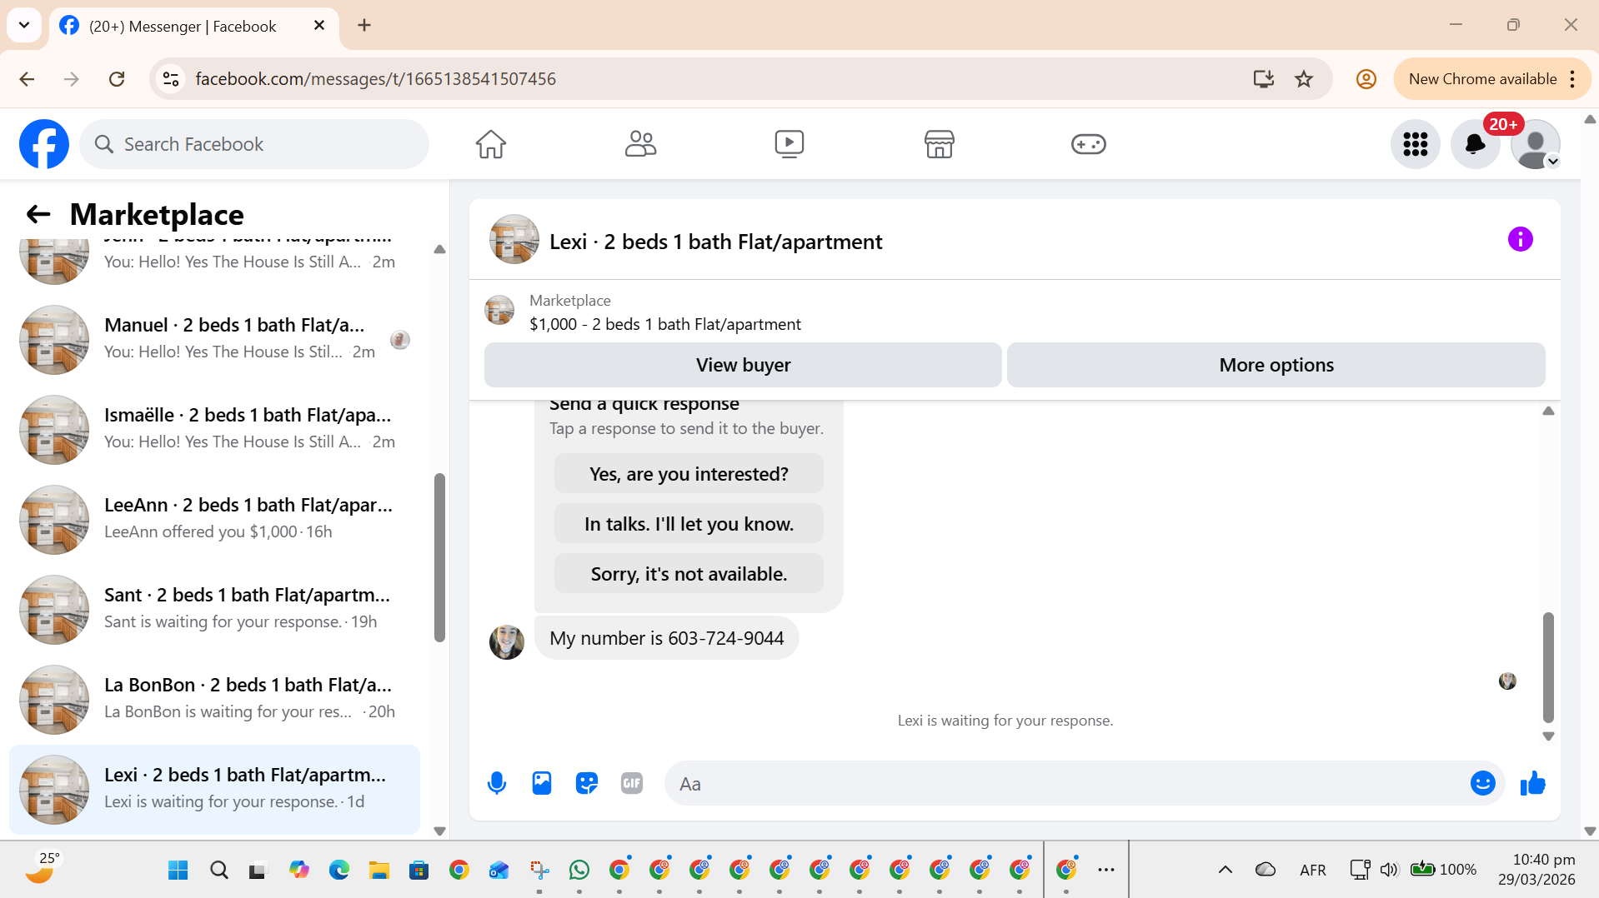
Task: Open conversation information (purple i) icon
Action: pos(1521,240)
